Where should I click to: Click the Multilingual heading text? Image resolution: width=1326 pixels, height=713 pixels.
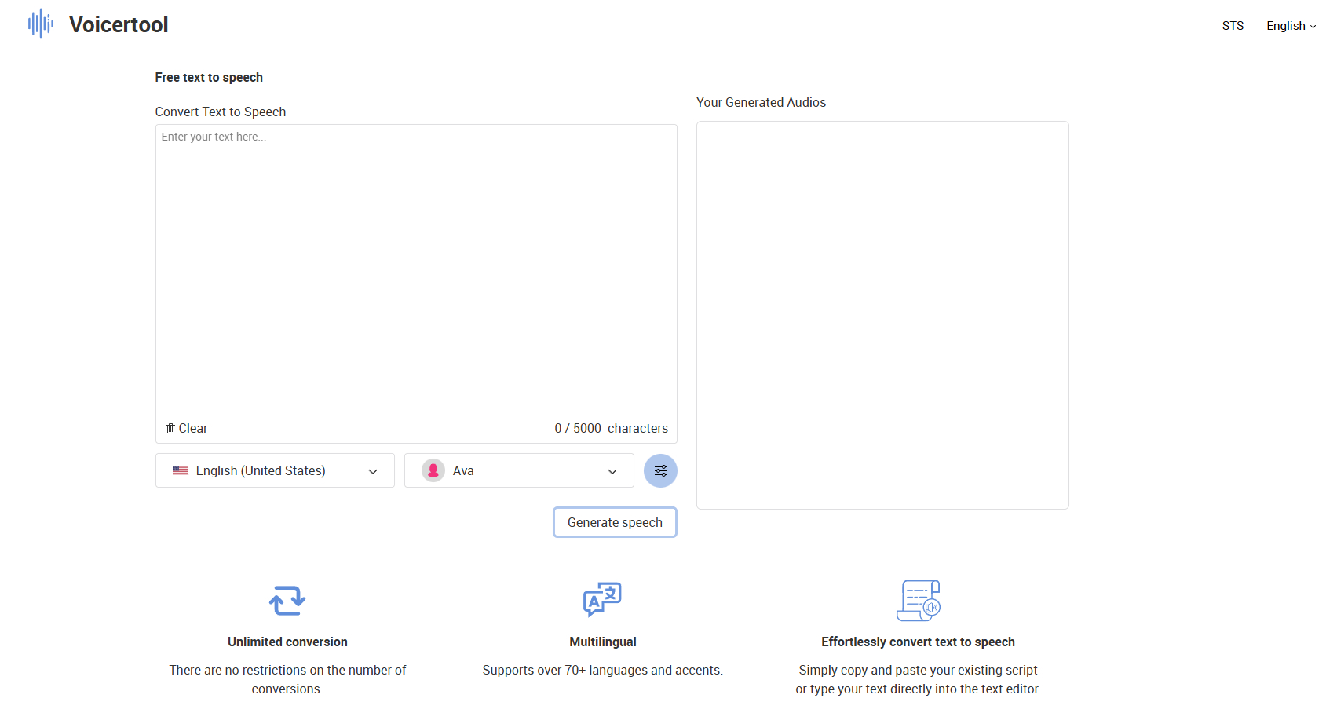point(602,642)
